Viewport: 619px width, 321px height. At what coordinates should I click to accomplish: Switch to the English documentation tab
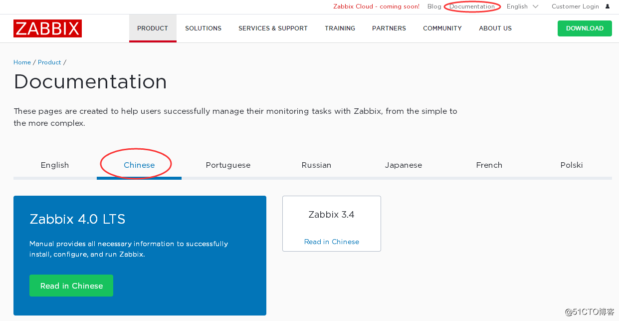coord(55,165)
